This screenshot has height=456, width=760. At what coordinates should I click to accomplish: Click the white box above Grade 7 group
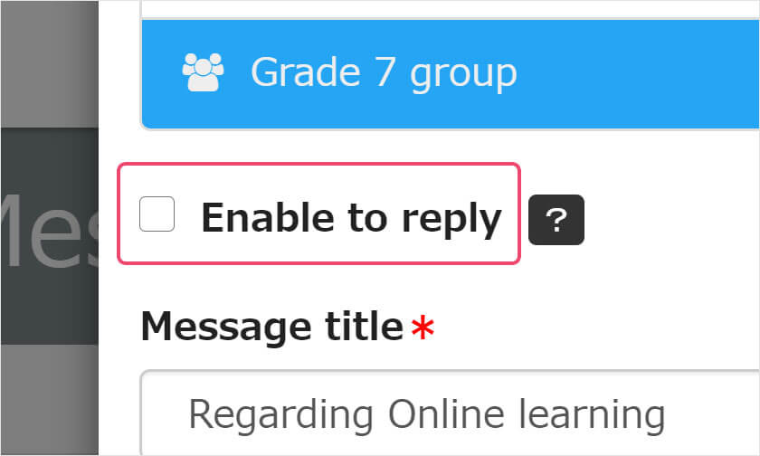(452, 8)
